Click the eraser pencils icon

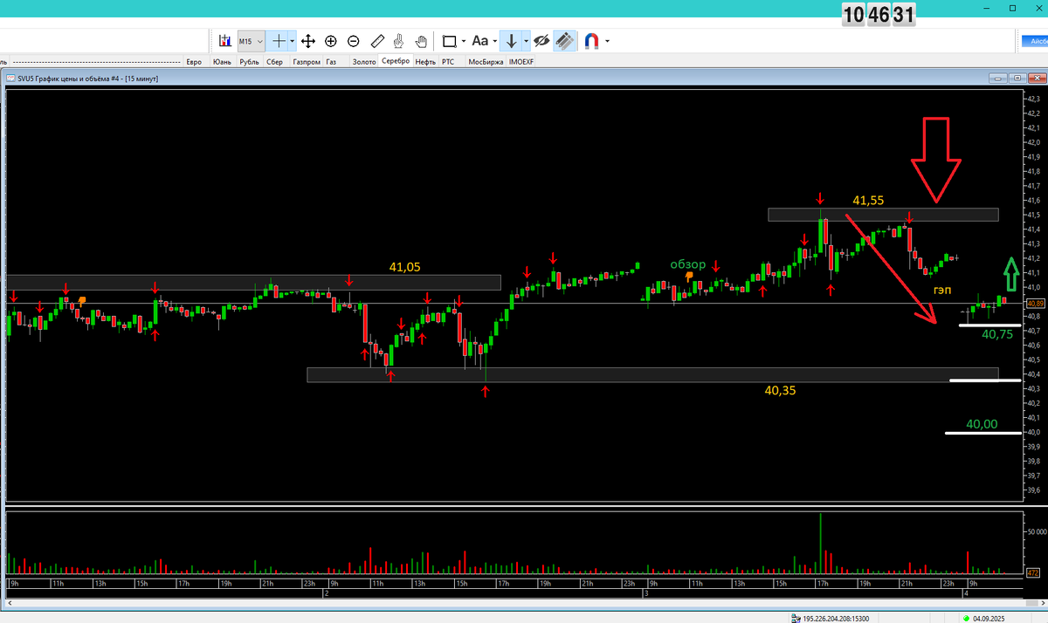565,41
